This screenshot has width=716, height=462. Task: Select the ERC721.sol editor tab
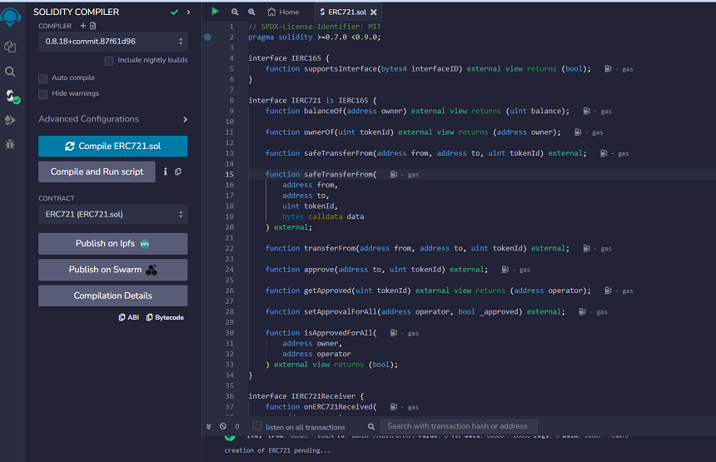(347, 12)
